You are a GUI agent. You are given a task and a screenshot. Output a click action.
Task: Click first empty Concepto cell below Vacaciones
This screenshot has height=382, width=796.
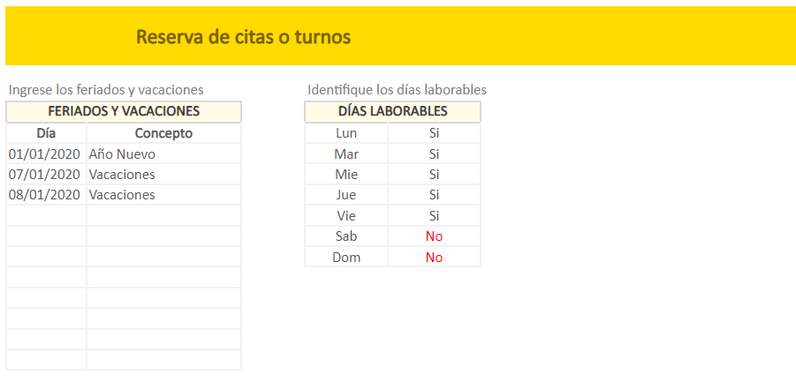click(x=164, y=216)
